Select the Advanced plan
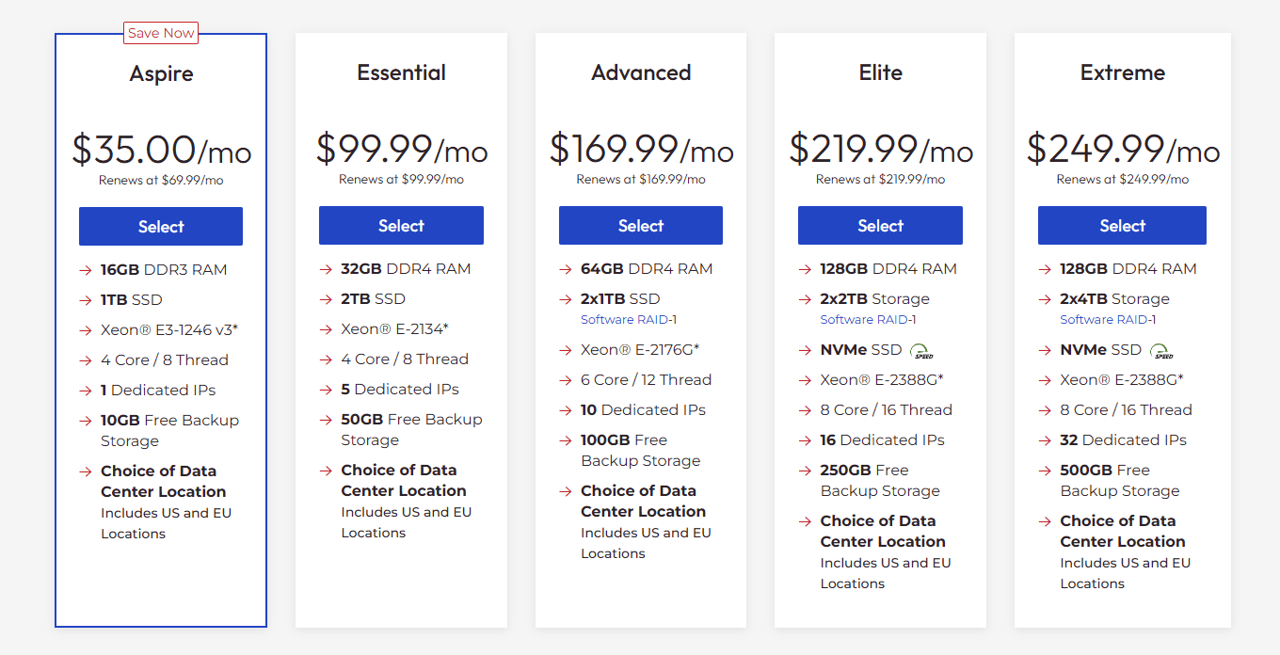 (641, 225)
